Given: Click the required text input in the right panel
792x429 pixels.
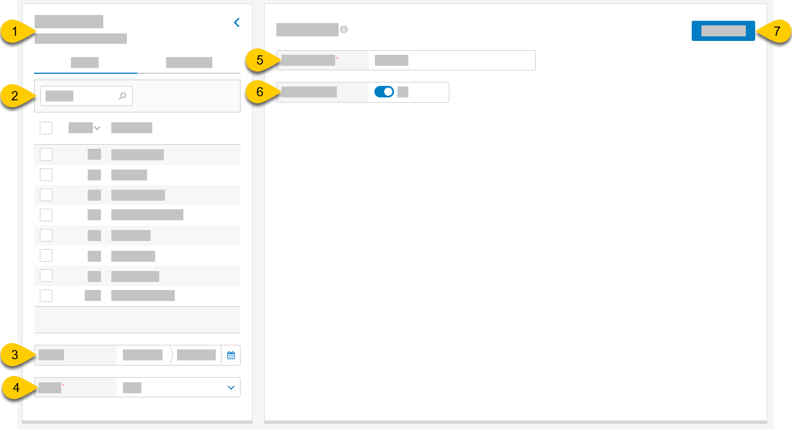Looking at the screenshot, I should click(452, 60).
